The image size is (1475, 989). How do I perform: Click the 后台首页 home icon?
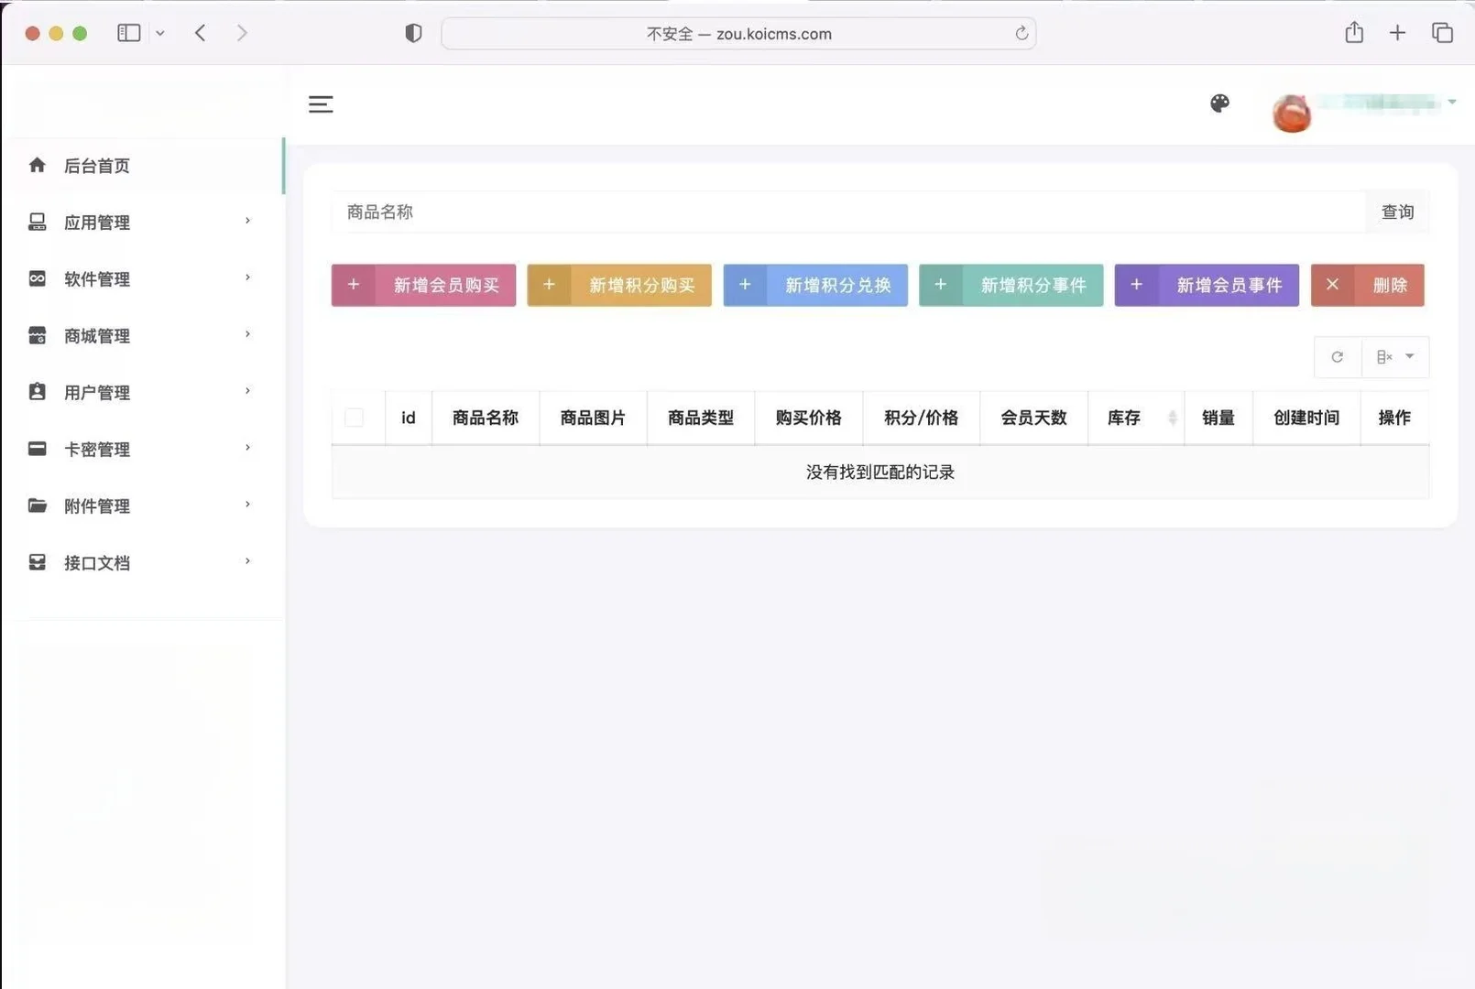[38, 165]
